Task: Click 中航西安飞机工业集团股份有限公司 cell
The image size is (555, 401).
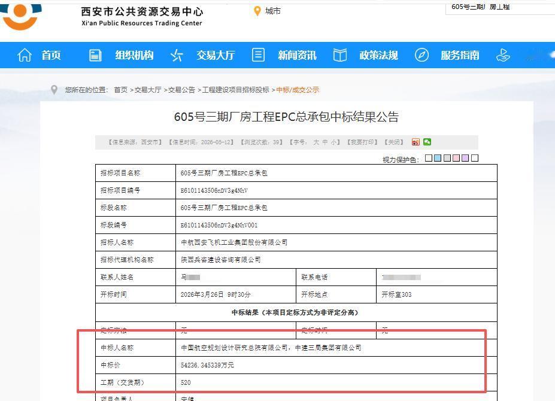Action: coord(336,242)
